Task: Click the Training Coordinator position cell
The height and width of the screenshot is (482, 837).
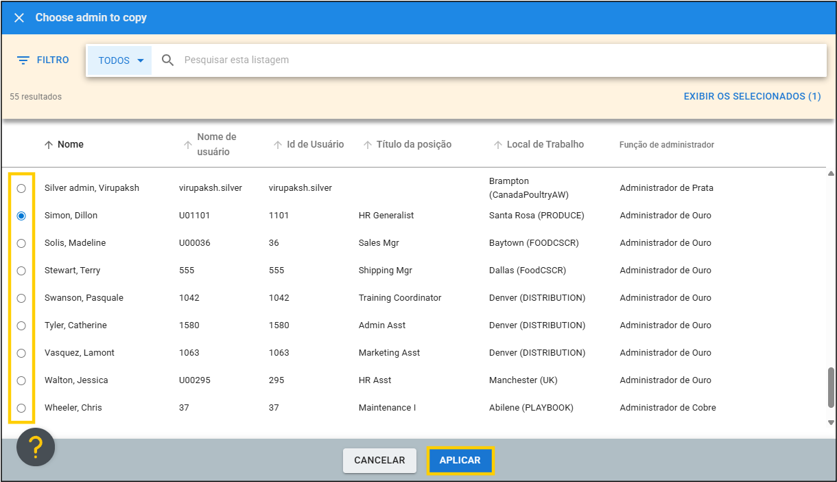Action: pos(400,298)
